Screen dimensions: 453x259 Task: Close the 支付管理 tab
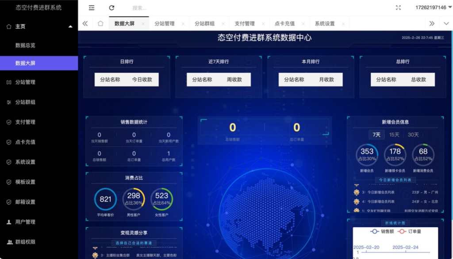(263, 24)
